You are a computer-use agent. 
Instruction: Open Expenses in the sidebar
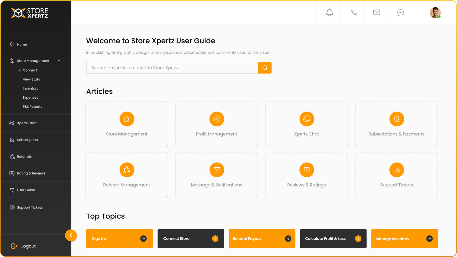(30, 98)
